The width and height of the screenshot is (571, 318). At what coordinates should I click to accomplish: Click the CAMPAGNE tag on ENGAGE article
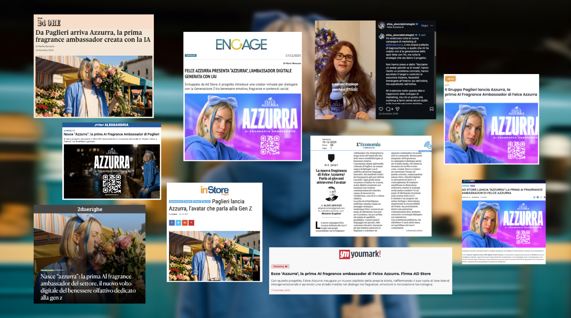[190, 55]
